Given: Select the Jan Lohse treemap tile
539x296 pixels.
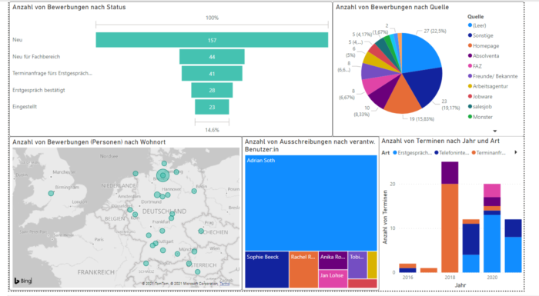Looking at the screenshot, I should click(333, 279).
